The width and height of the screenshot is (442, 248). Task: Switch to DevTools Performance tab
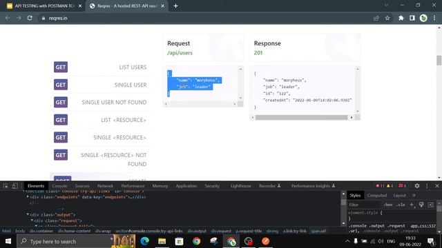coord(133,186)
